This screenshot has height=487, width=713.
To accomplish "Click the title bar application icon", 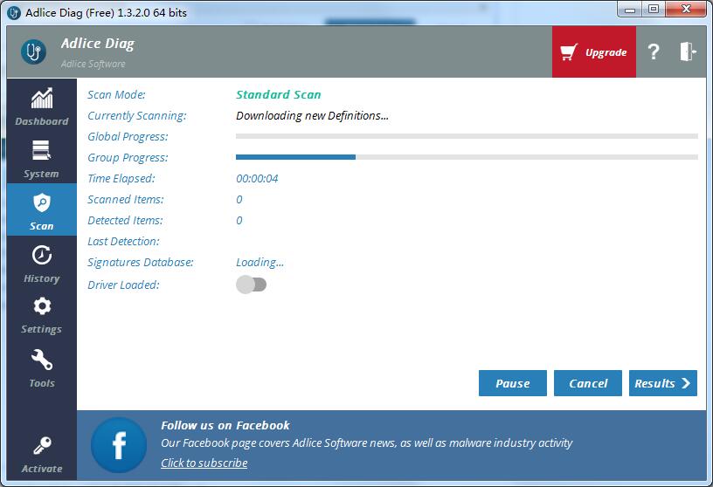I will [x=14, y=13].
